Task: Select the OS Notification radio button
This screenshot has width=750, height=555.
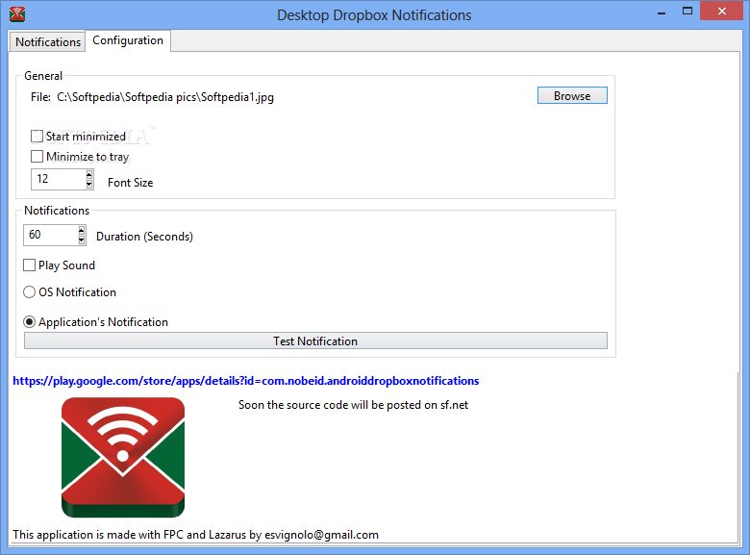Action: (x=29, y=291)
